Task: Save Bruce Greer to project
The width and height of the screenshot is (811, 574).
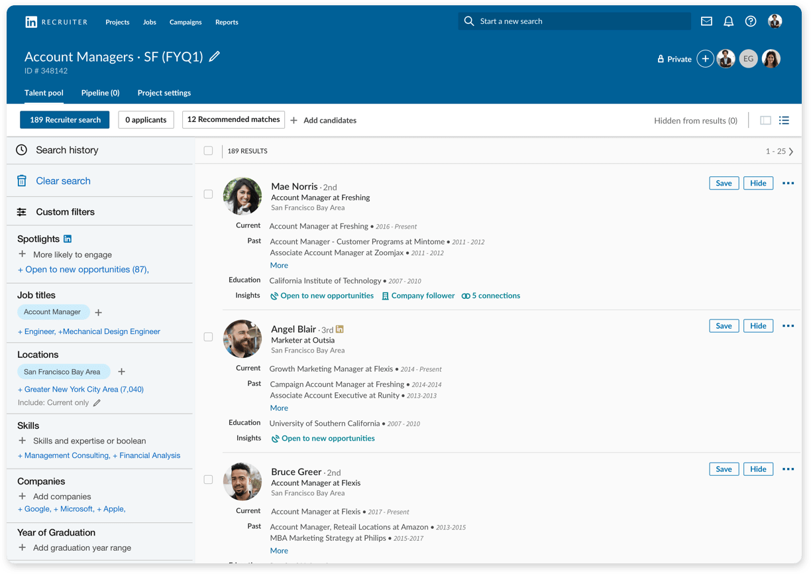Action: [x=724, y=469]
